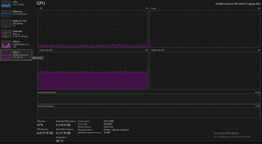Click the Shared GPU memory graph
The image size is (262, 144).
[x=149, y=113]
